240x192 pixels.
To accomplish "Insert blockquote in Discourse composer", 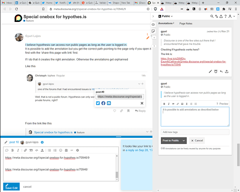I will tap(31, 151).
